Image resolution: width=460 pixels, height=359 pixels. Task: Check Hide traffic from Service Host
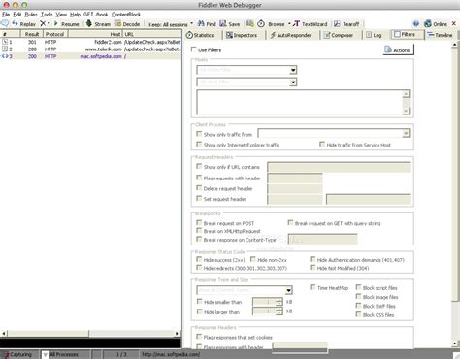tap(322, 144)
